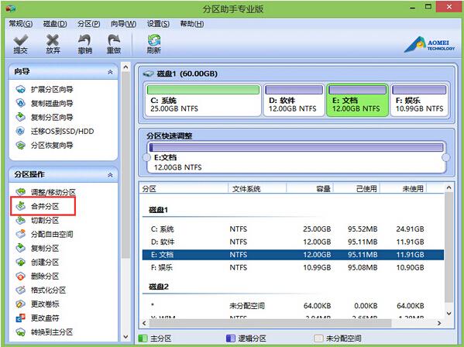Open the 磁盘(D) menu
The image size is (464, 347).
coord(55,24)
